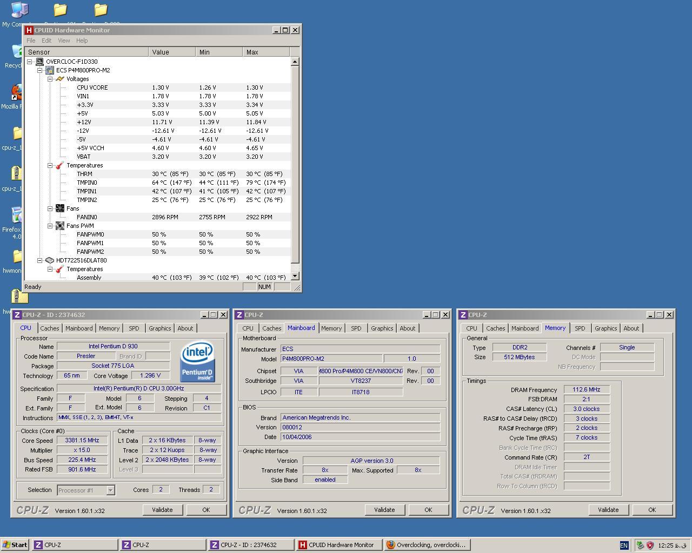
Task: Click the CPUID Hardware Monitor title bar icon
Action: (29, 30)
